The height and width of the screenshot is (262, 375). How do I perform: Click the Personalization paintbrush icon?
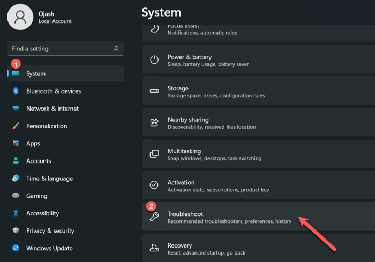(16, 126)
